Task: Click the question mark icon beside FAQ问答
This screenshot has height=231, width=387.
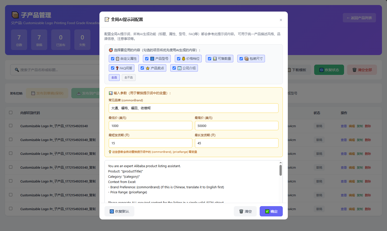Action: click(117, 68)
